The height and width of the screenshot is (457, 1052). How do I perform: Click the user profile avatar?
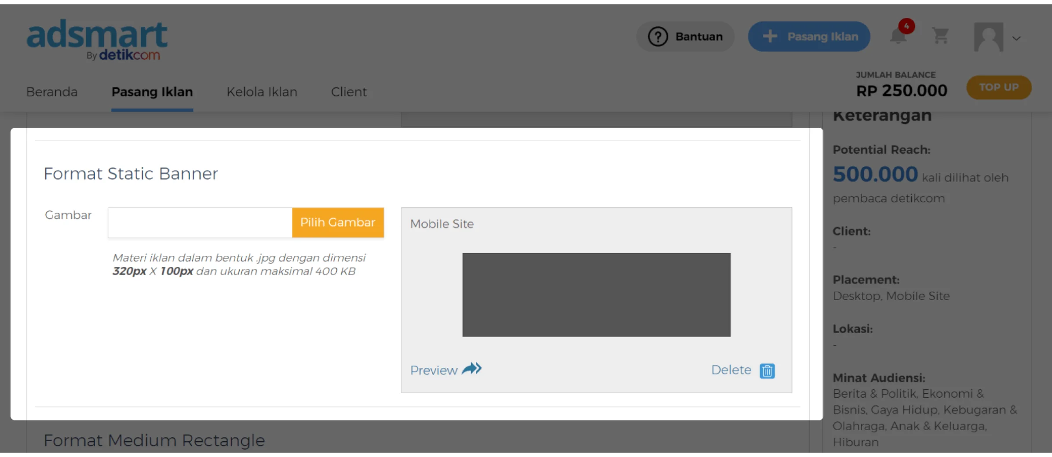coord(988,37)
